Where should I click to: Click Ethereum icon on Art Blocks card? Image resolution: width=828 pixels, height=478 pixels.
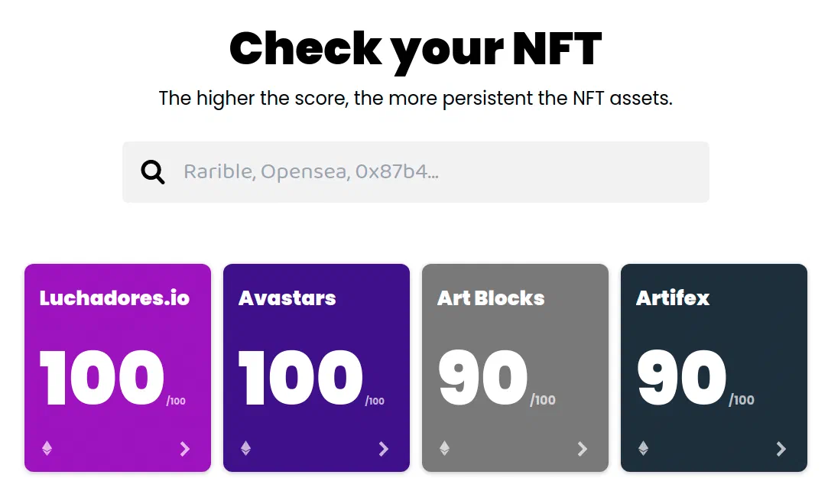[445, 448]
